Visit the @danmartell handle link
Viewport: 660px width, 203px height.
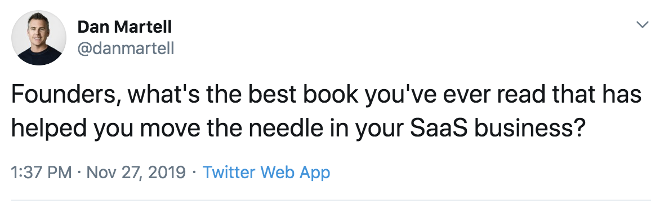[x=126, y=49]
